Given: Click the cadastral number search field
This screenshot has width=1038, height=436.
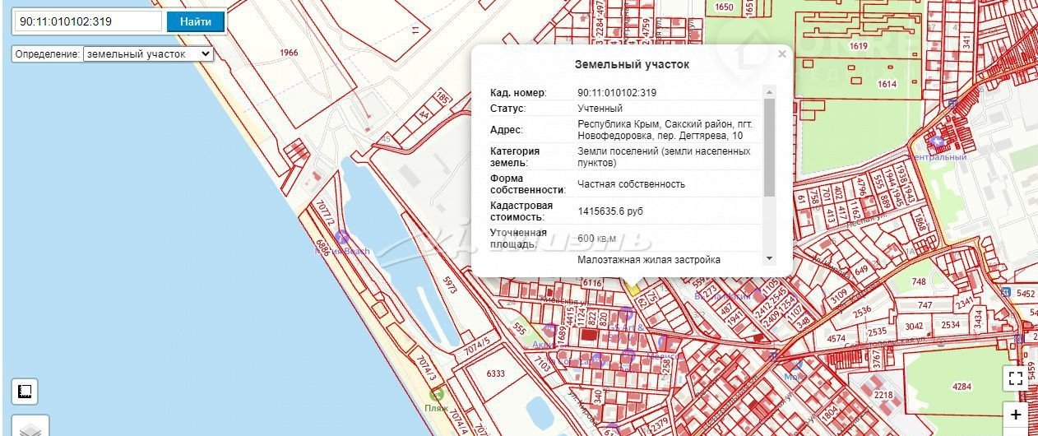Looking at the screenshot, I should [88, 21].
